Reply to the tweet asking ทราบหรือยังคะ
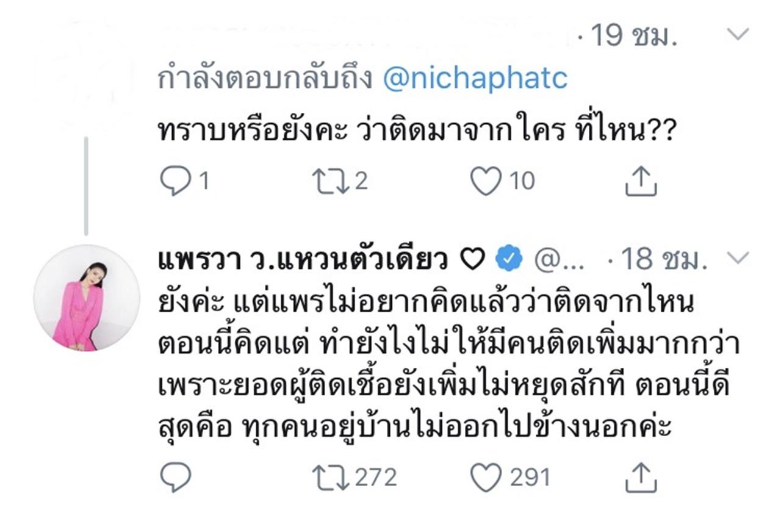This screenshot has height=513, width=781. coord(175,182)
